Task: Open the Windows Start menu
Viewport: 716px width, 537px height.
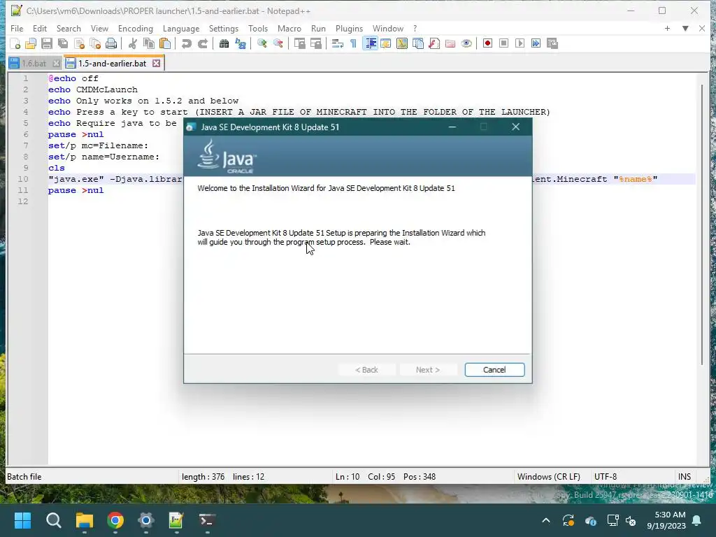Action: click(x=22, y=520)
